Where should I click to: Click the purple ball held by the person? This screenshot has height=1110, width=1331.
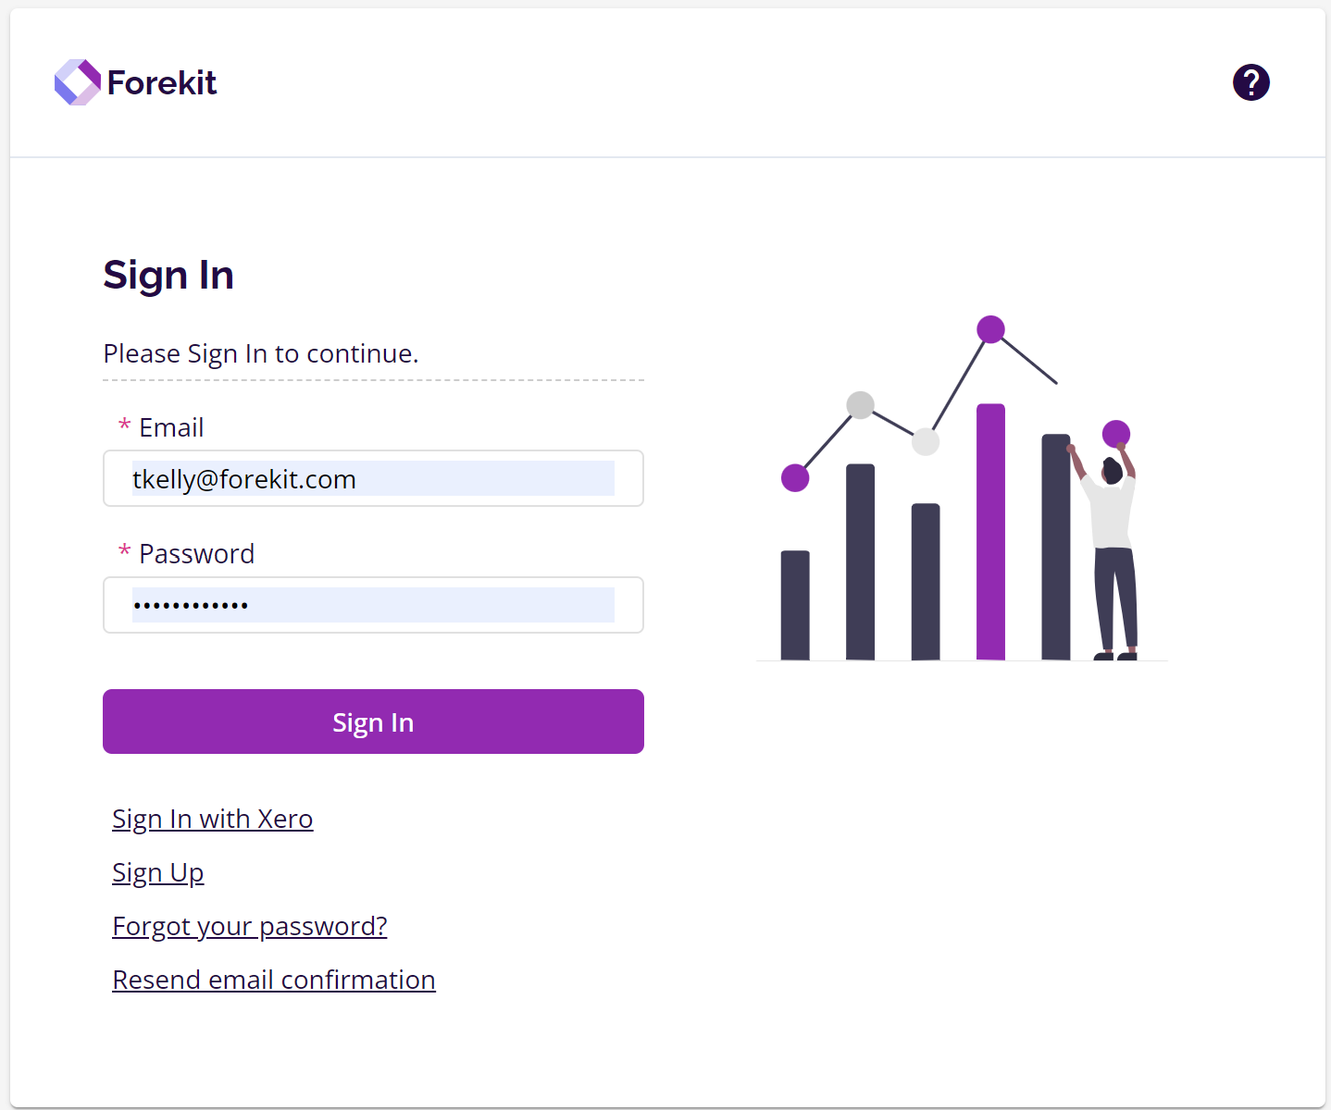point(1116,433)
